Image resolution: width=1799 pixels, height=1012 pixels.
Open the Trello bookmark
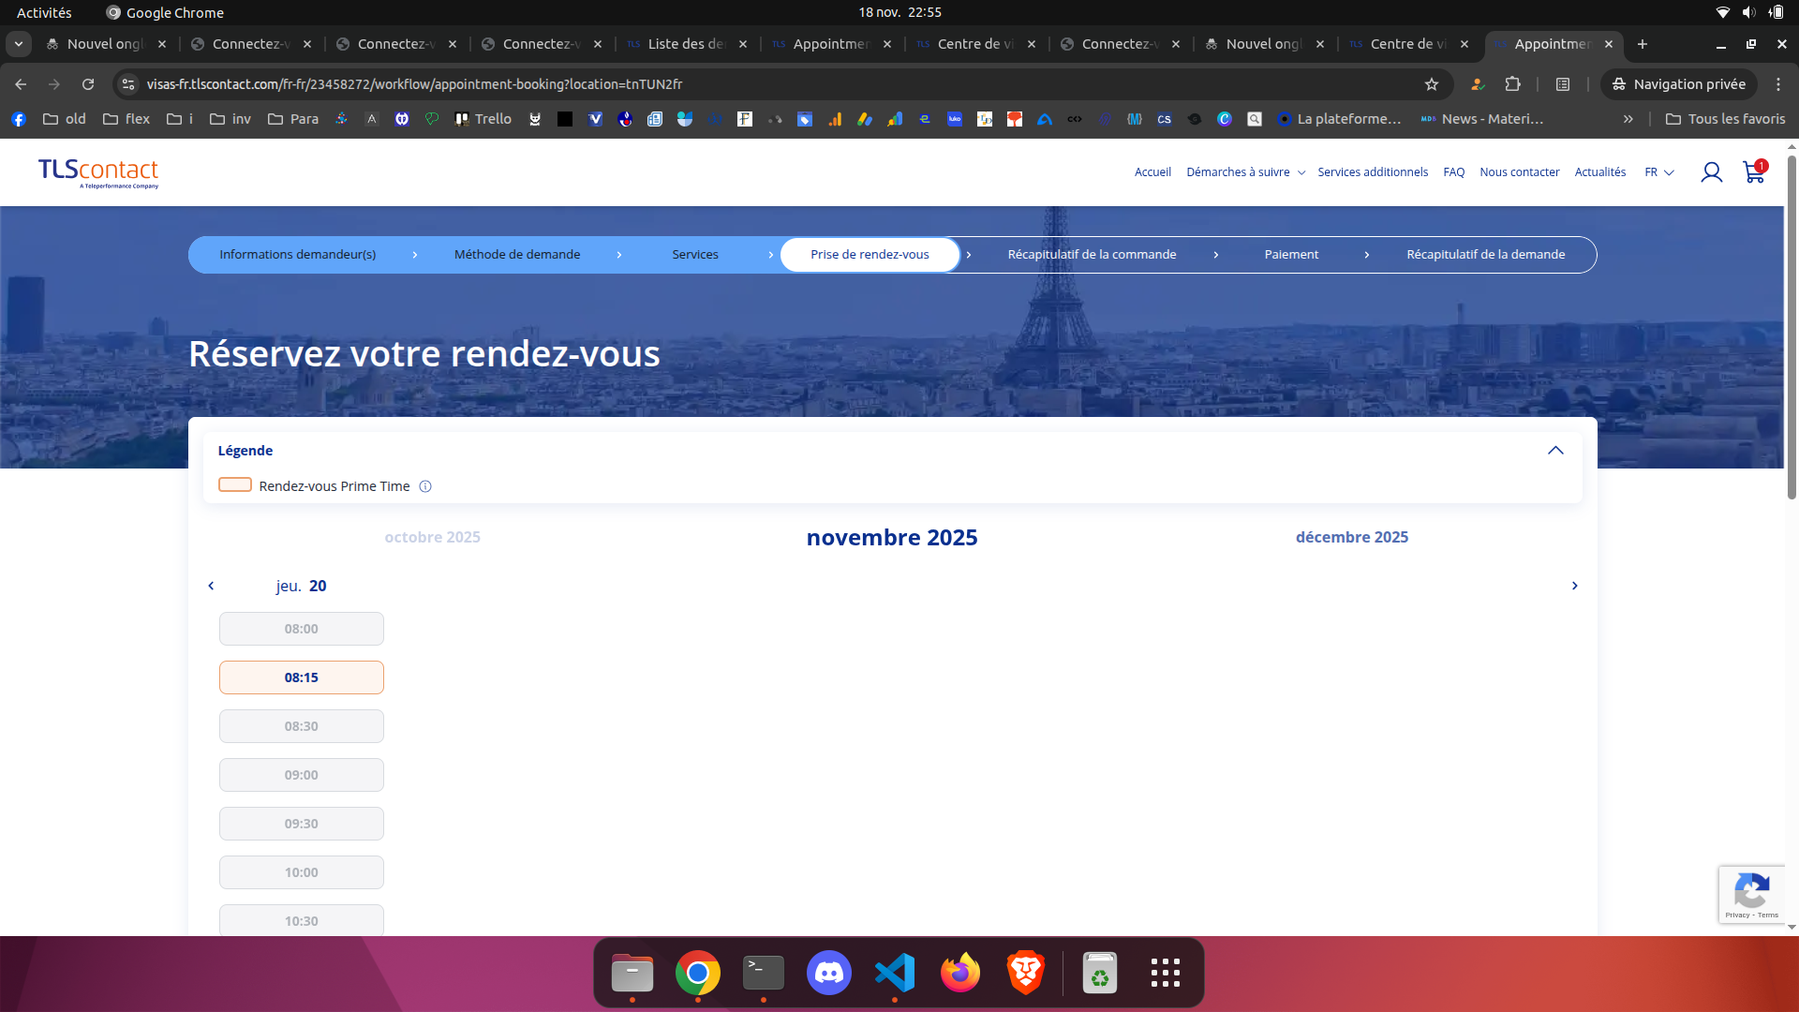point(483,119)
